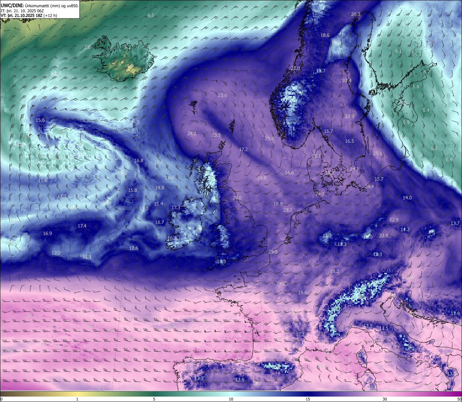Click the 6.1 value over Finland
This screenshot has width=462, height=402.
point(398,52)
